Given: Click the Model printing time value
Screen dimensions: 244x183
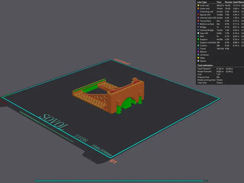Looking at the screenshot, I should tap(220, 80).
